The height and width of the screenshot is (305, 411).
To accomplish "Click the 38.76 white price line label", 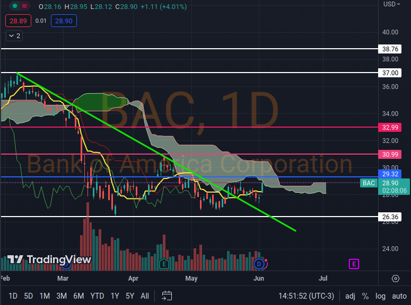I will pyautogui.click(x=390, y=49).
